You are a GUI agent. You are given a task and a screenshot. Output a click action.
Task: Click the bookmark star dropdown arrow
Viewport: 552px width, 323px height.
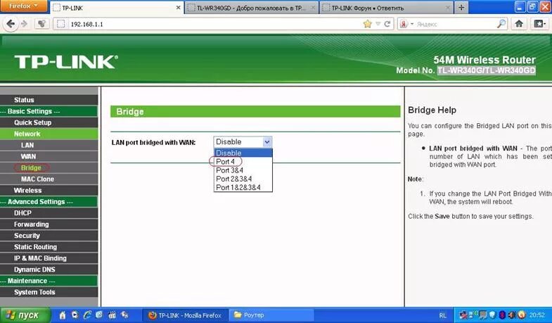click(x=378, y=24)
